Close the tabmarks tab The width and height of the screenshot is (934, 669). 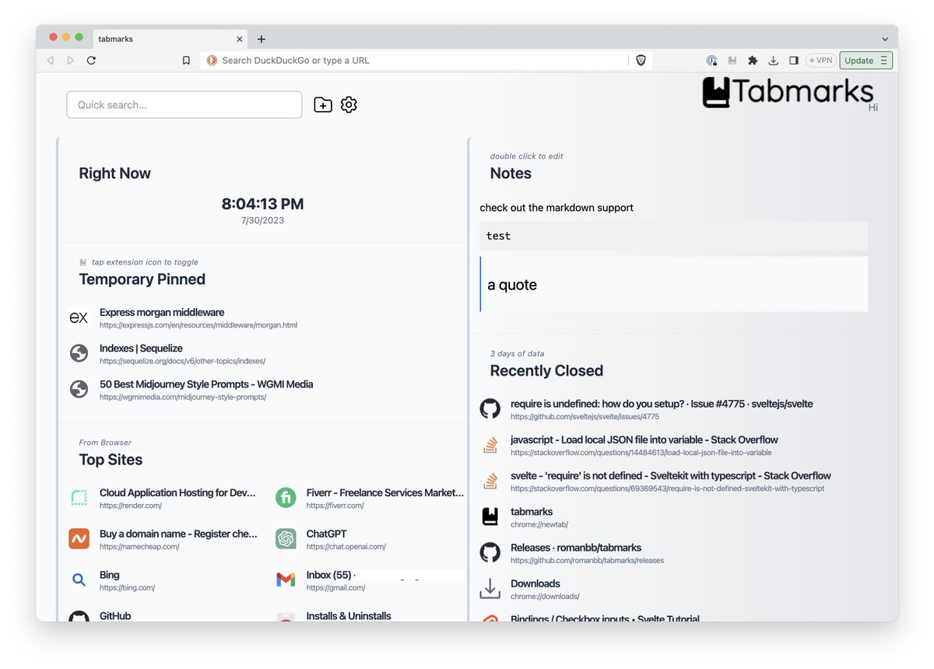pos(239,39)
